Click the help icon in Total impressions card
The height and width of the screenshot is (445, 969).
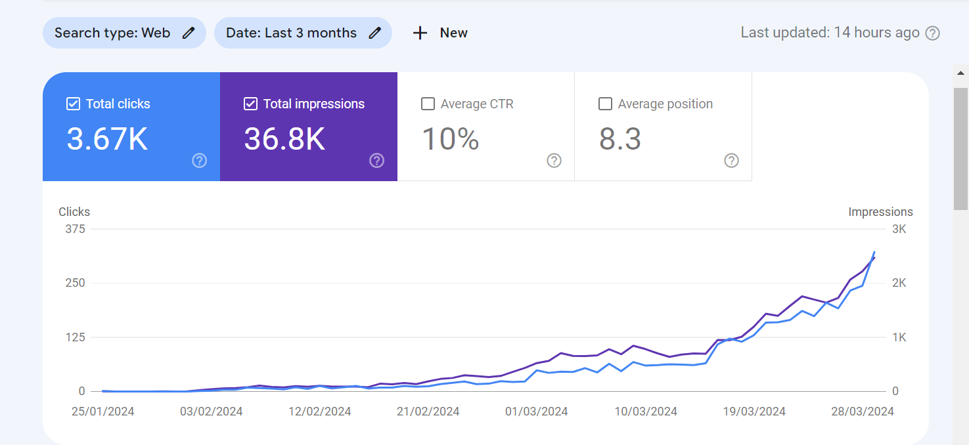[377, 161]
